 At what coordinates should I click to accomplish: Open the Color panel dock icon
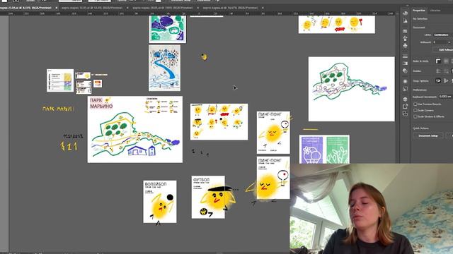[405, 13]
